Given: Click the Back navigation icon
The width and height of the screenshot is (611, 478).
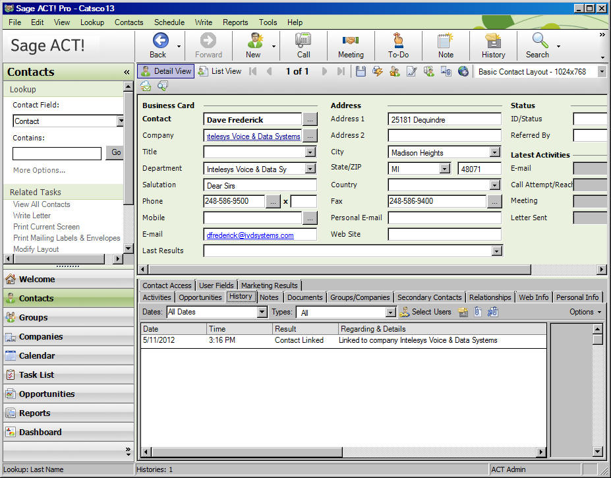Looking at the screenshot, I should coord(160,41).
